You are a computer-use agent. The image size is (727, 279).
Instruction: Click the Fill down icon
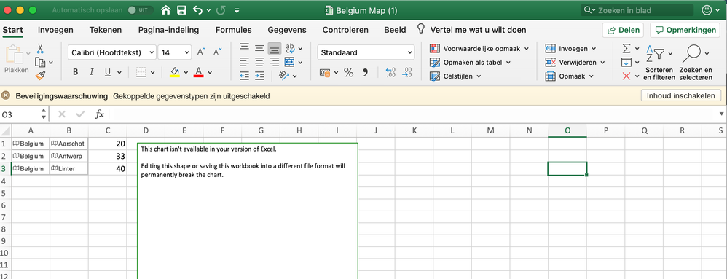626,62
